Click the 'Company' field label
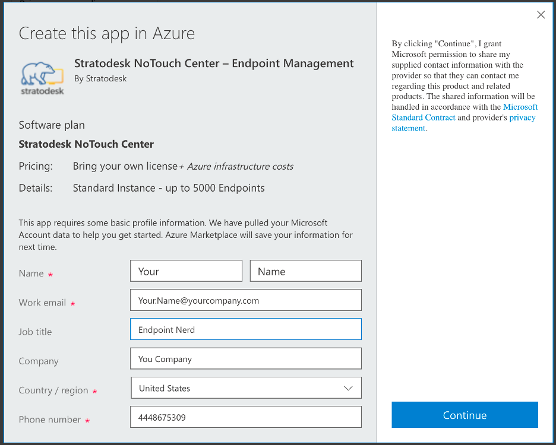The height and width of the screenshot is (445, 556). (x=39, y=361)
